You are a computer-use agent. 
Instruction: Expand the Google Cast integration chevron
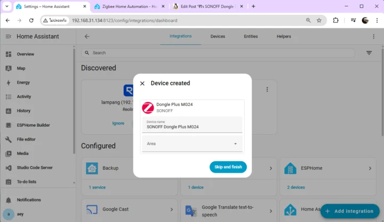tap(172, 210)
